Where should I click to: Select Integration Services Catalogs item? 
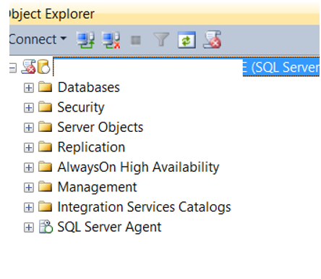coord(144,207)
